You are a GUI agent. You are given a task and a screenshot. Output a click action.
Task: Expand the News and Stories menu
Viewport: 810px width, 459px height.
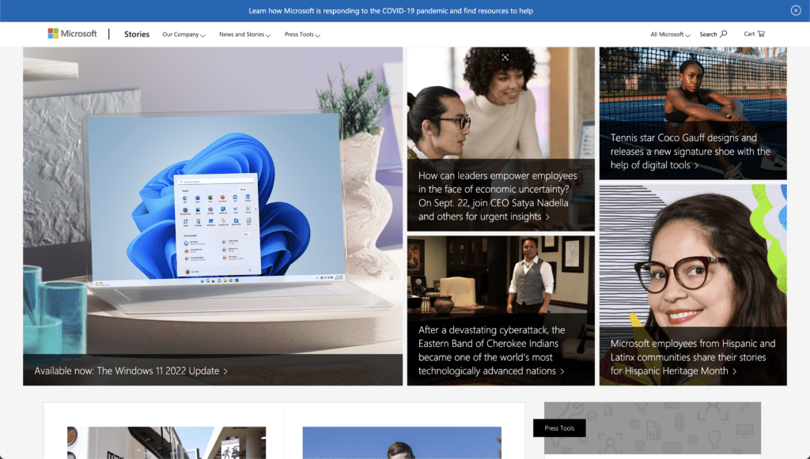coord(244,35)
